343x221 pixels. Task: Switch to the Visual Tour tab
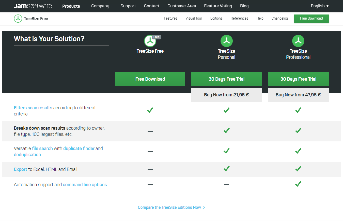(x=194, y=18)
